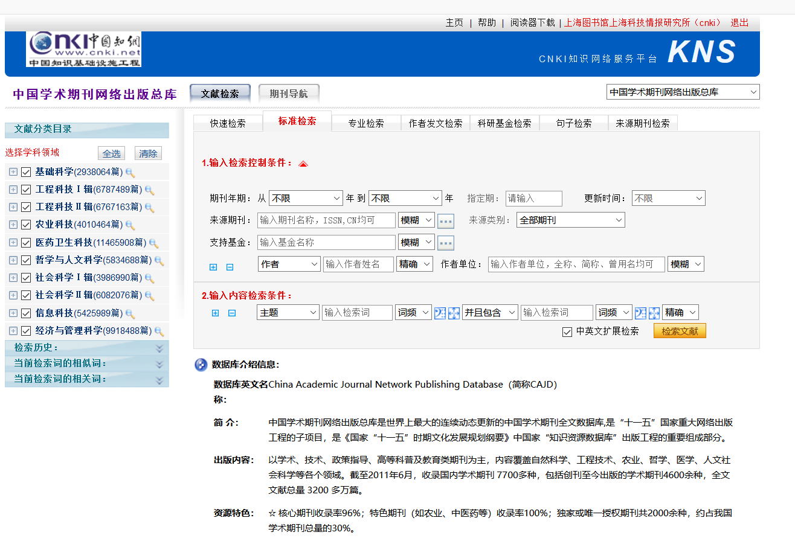Open the 来源类别 全部期刊 dropdown
Image resolution: width=795 pixels, height=541 pixels.
pos(571,220)
